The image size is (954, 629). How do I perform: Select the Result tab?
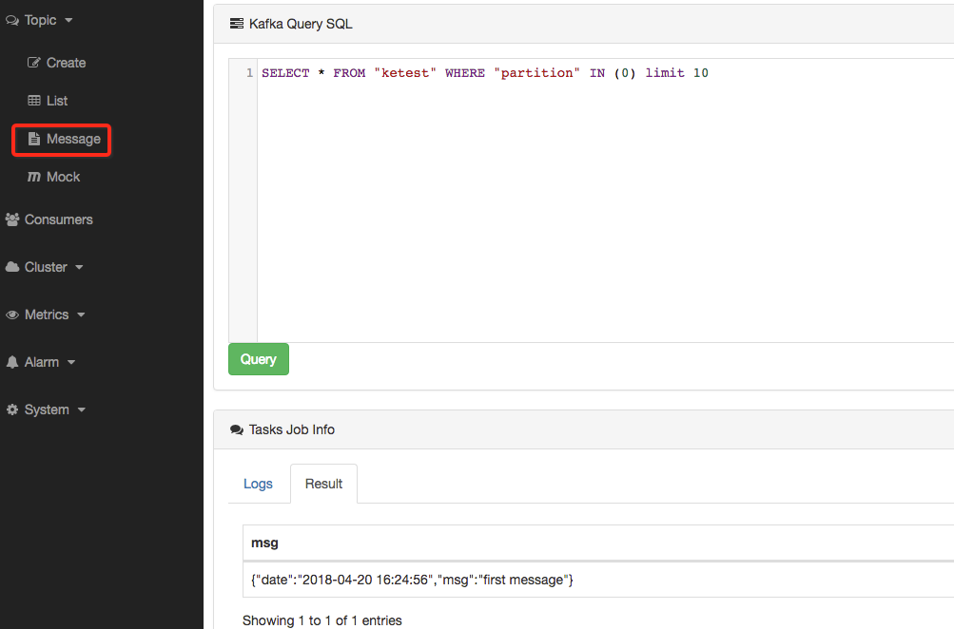(323, 484)
